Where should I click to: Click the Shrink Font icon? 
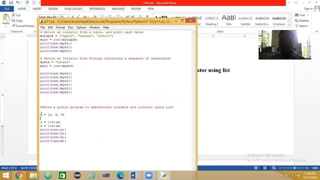tap(78, 16)
